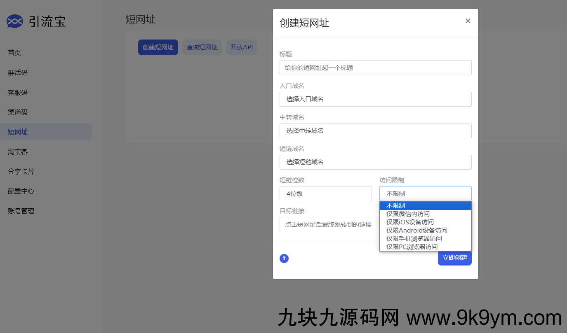Open the 短链域名 dropdown
The width and height of the screenshot is (567, 333).
(x=375, y=162)
